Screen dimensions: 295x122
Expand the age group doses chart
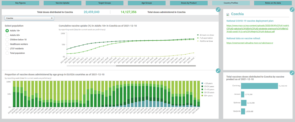coord(218,70)
